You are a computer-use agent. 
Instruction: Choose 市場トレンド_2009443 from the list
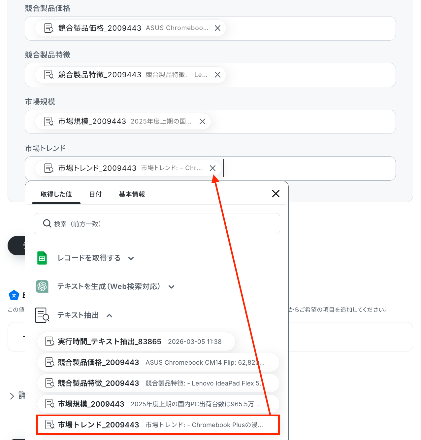tap(158, 425)
